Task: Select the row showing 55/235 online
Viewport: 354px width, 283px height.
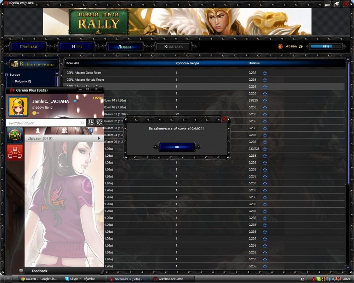Action: (x=225, y=100)
